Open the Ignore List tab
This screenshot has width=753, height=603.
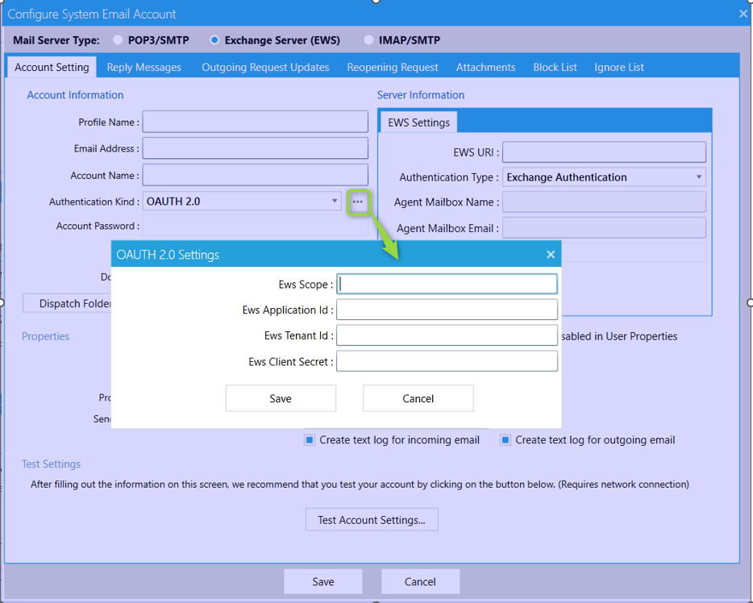pyautogui.click(x=619, y=67)
